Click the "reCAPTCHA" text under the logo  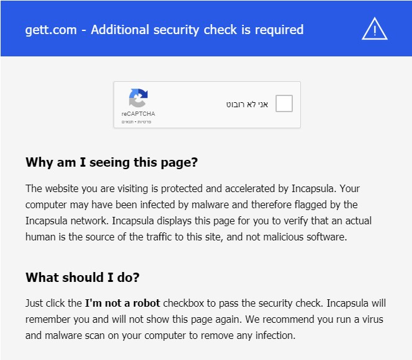(138, 114)
